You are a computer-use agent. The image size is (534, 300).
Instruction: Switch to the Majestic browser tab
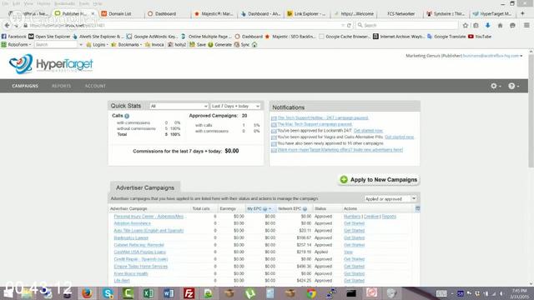click(214, 13)
